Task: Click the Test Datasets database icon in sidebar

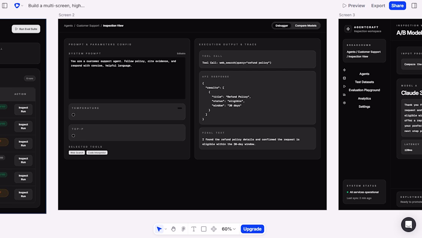Action: point(344,78)
